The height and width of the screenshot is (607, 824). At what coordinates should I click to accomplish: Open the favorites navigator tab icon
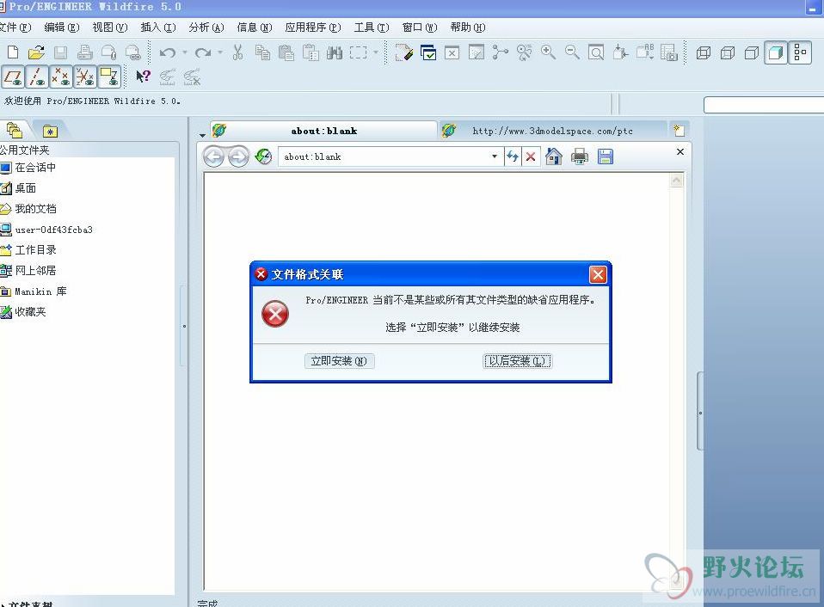51,132
